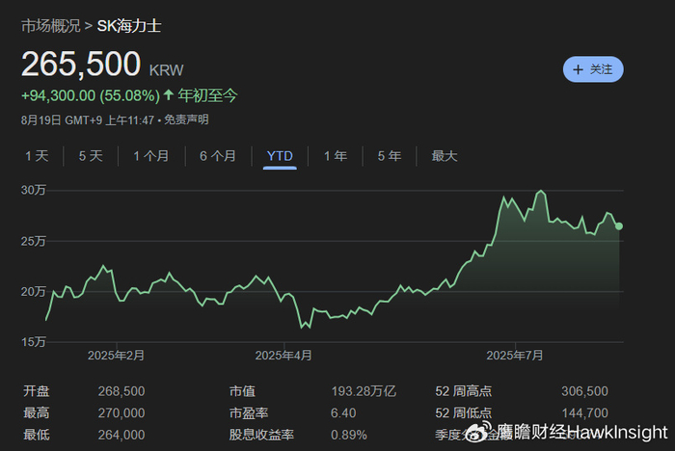
Task: Select the 5 天 time range tab
Action: [91, 156]
